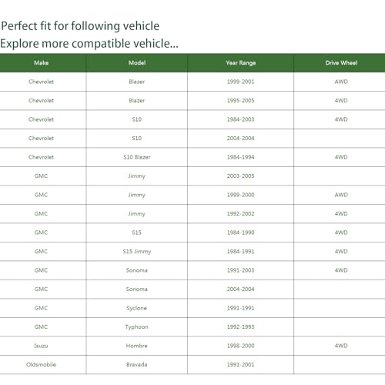Select the Blazer 1999-2001 year cell
Image resolution: width=385 pixels, height=385 pixels.
pos(240,82)
